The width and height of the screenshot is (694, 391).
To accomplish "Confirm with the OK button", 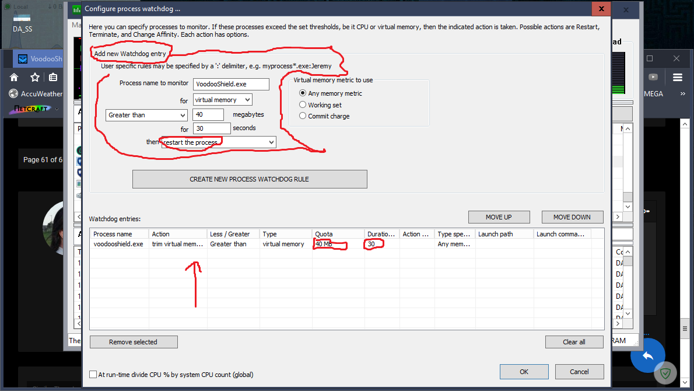I will [524, 372].
